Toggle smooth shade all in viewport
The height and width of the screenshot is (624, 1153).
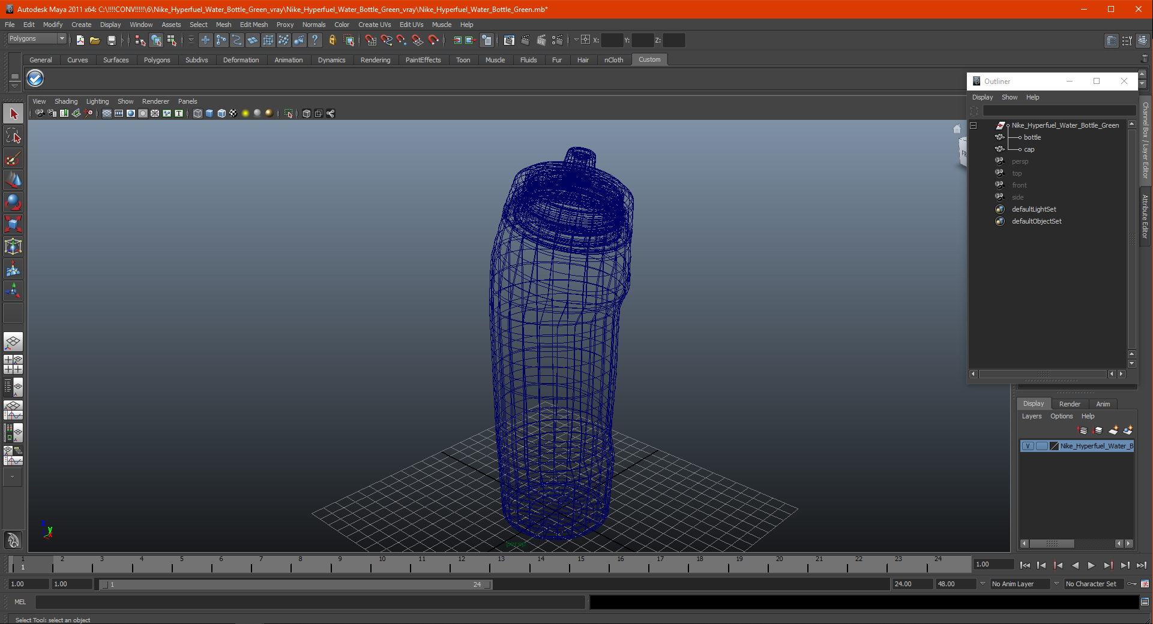209,113
